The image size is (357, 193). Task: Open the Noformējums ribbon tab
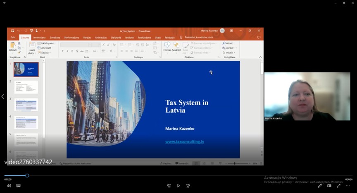click(71, 38)
